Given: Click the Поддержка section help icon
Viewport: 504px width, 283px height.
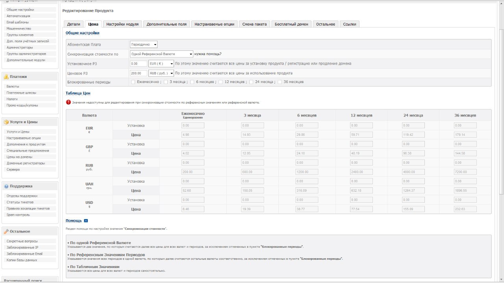Looking at the screenshot, I should [6, 186].
